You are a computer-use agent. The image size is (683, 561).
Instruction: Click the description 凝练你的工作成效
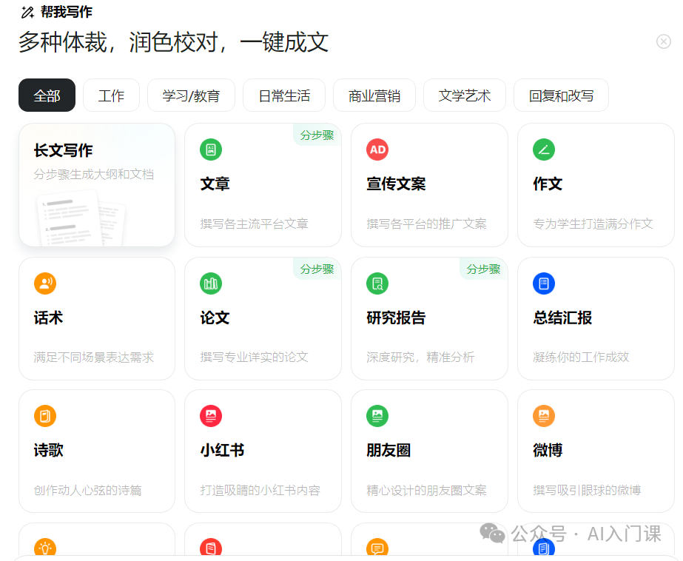[x=581, y=357]
